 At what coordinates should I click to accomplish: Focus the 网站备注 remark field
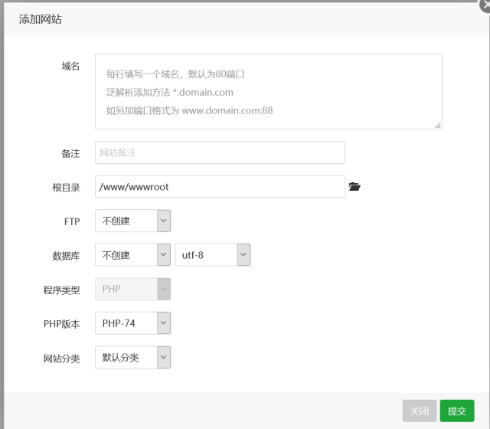220,152
